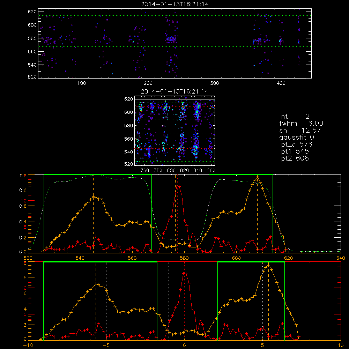The width and height of the screenshot is (349, 349).
Task: Click the left green bar atop bottom plot
Action: (101, 262)
